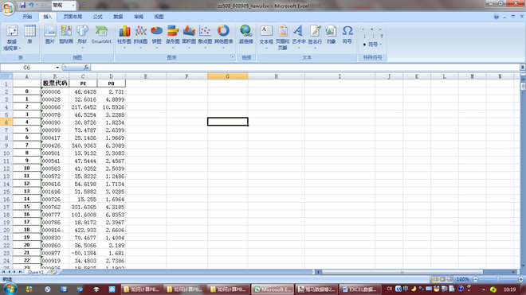The height and width of the screenshot is (295, 526).
Task: Insert a SmartArt graphic
Action: click(101, 34)
